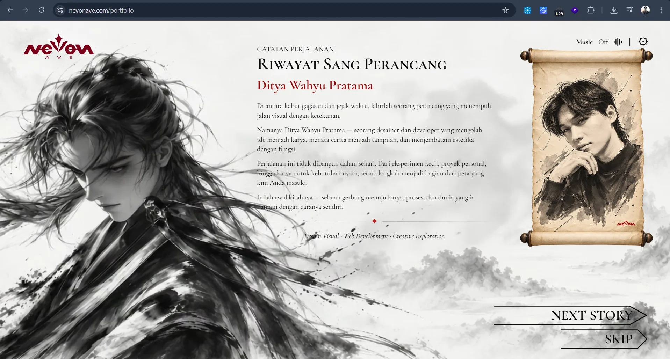Click the NEXT STORY button
The height and width of the screenshot is (359, 670).
570,315
